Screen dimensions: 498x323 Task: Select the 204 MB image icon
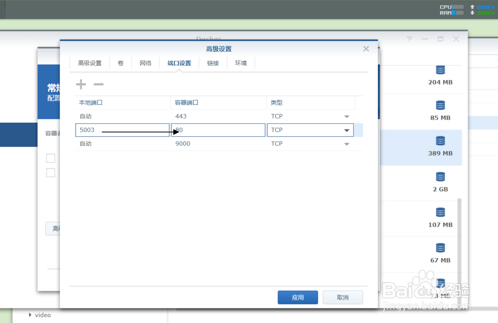click(x=440, y=70)
